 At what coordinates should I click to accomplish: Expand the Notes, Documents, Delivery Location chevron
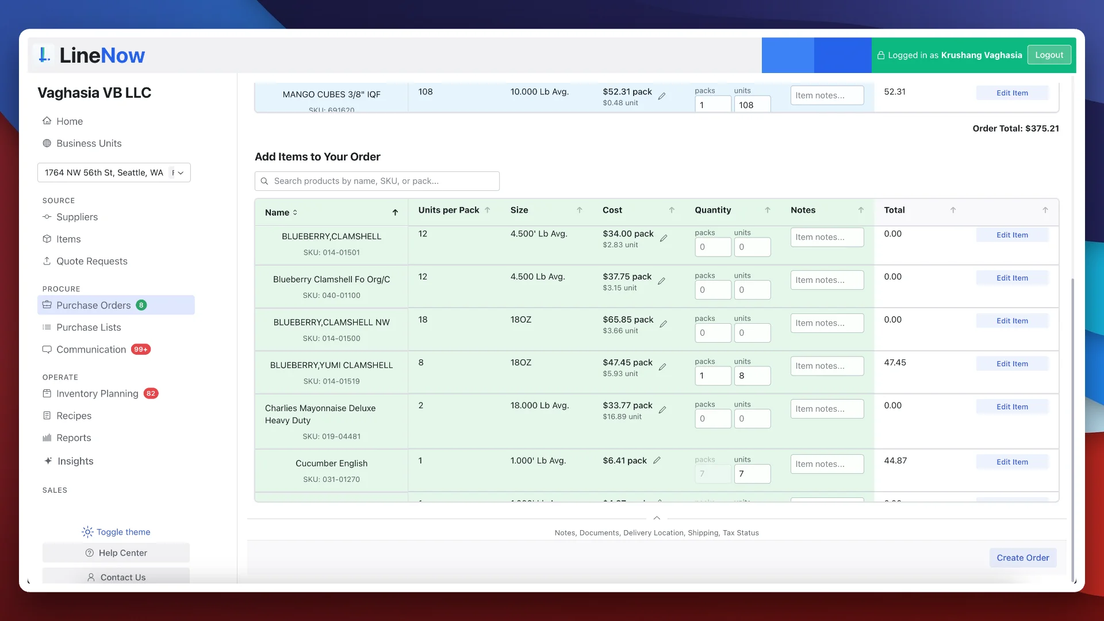click(657, 518)
